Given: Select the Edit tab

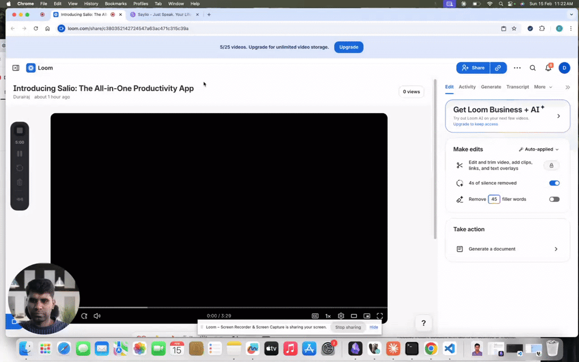Looking at the screenshot, I should click(449, 87).
